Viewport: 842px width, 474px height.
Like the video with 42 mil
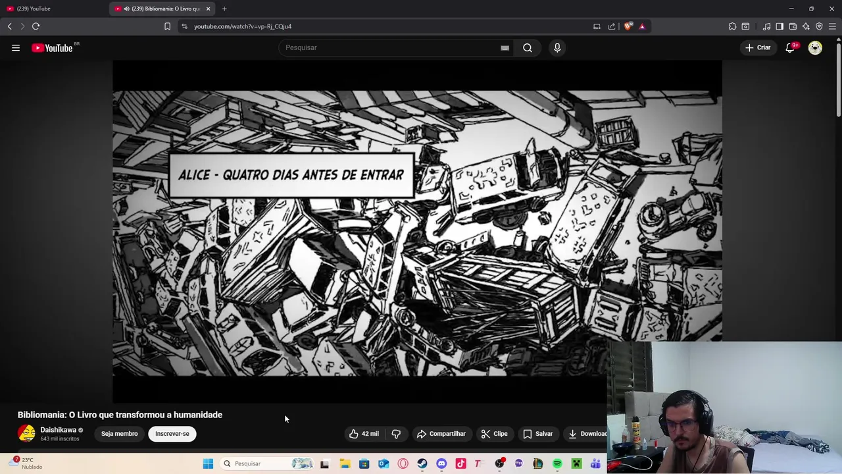point(364,434)
